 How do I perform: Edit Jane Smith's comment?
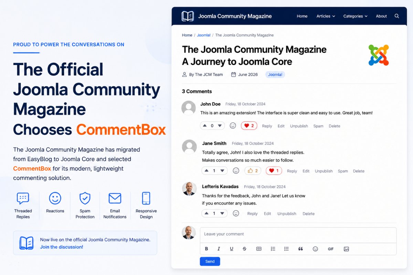(306, 171)
